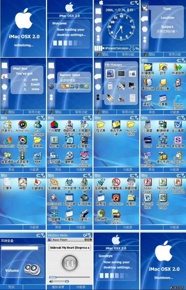
Task: Launch 手機截圖 screenshot tool icon
Action: point(54,182)
